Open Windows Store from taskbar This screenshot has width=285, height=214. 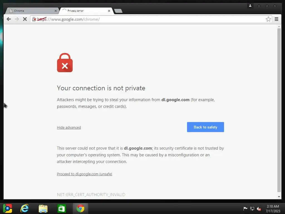(x=62, y=208)
